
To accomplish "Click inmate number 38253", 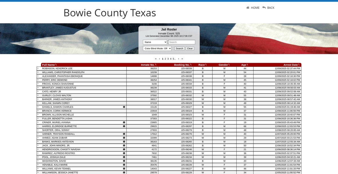I will tap(154, 68).
